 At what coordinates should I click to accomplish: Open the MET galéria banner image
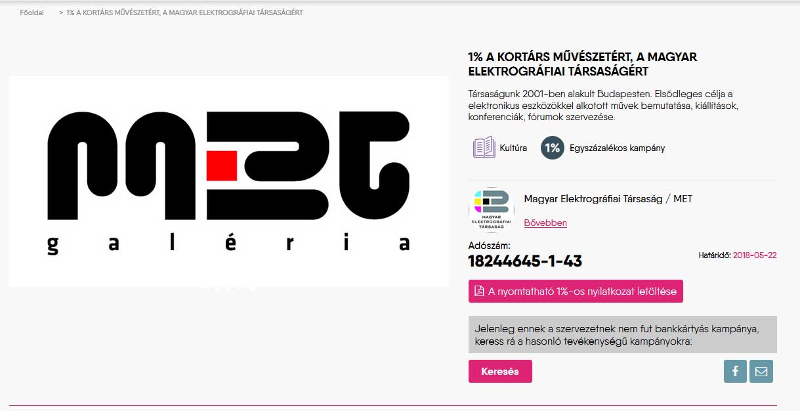coord(228,181)
